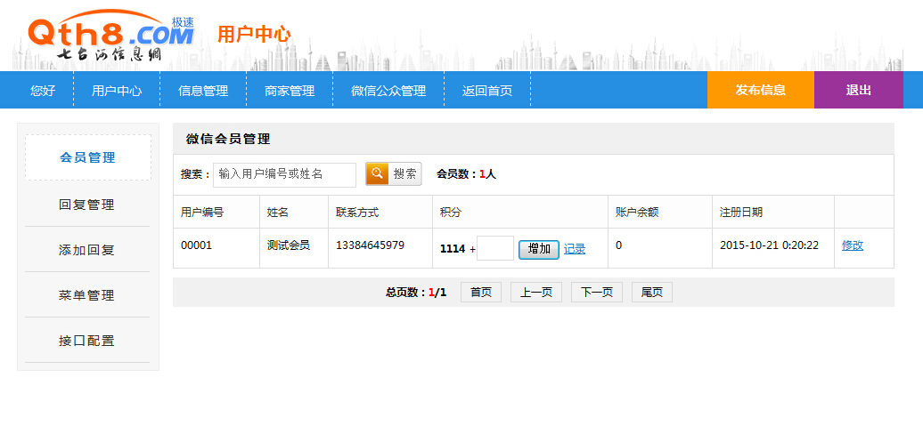Open 用户中心 in the navigation bar

[117, 90]
